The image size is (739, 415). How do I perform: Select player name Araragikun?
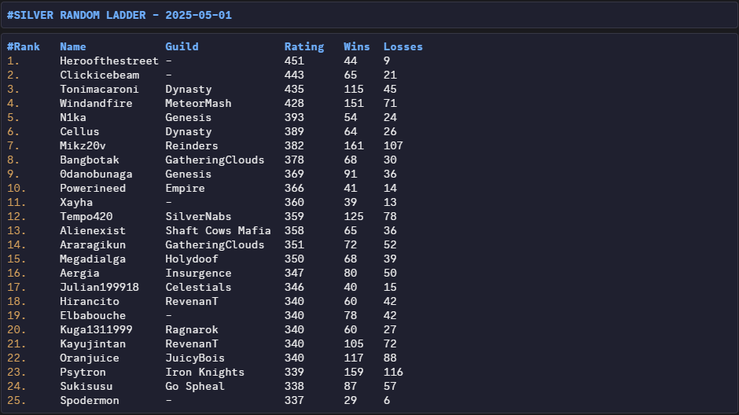click(93, 244)
